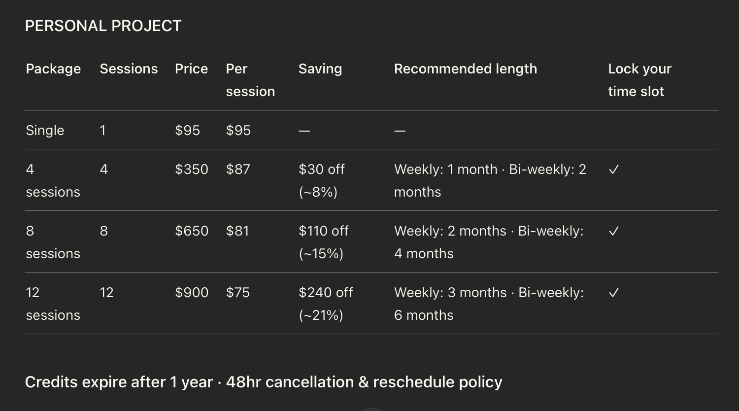
Task: Select the $75 per session value
Action: click(237, 293)
